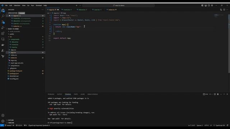This screenshot has width=230, height=129.
Task: Click the notifications bell in status bar
Action: [x=227, y=125]
